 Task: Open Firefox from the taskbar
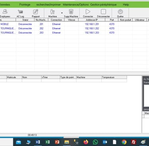tap(86, 142)
